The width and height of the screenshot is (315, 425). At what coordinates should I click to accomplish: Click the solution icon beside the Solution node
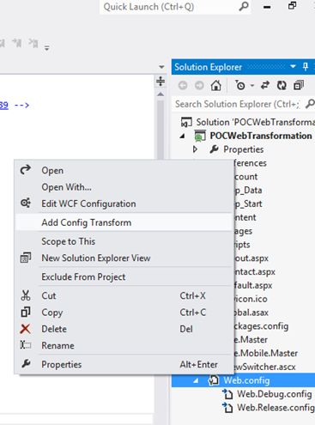(186, 122)
